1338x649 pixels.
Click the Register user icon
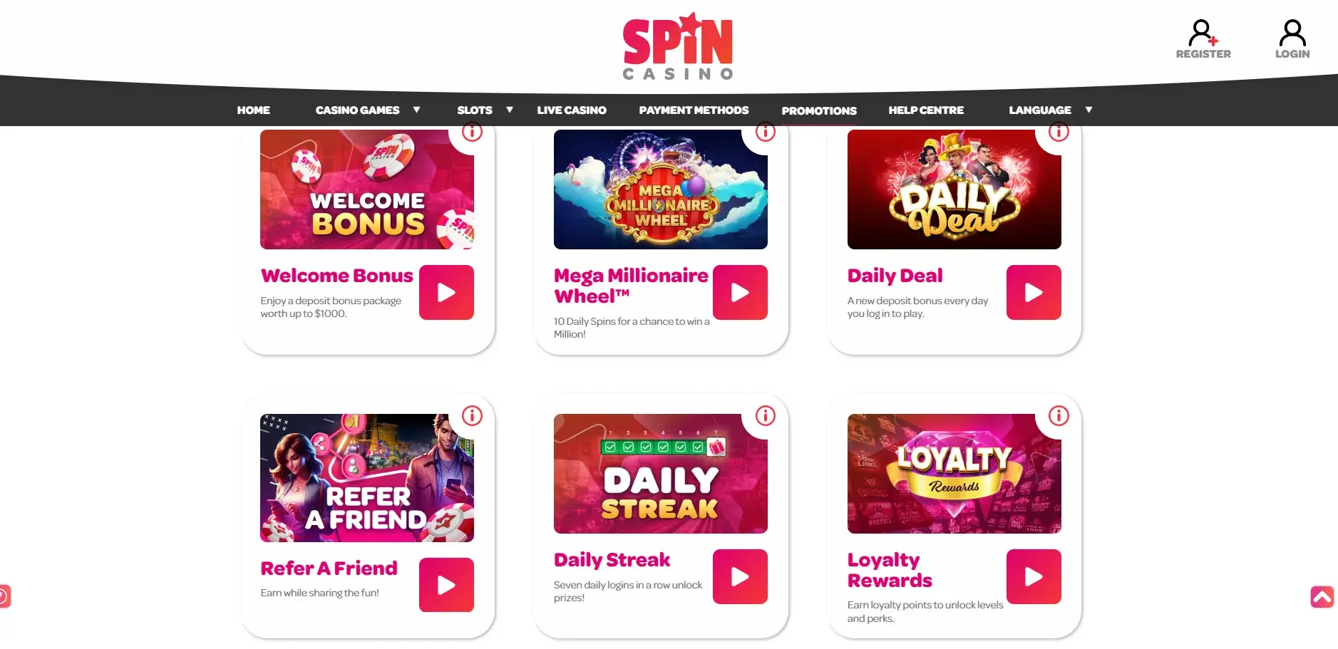1203,33
